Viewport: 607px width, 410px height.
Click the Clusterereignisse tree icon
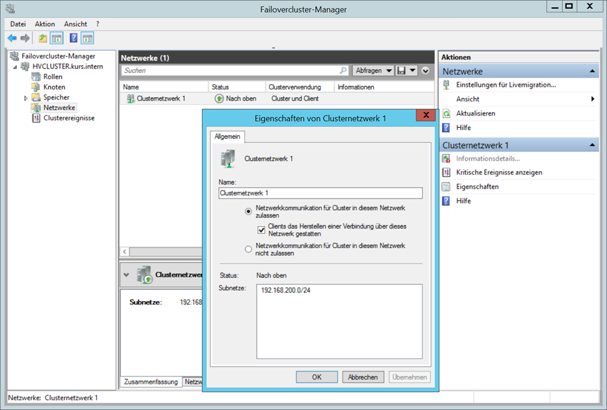[x=36, y=118]
